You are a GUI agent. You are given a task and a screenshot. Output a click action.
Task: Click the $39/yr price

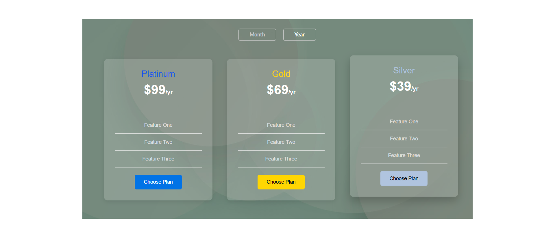click(404, 86)
